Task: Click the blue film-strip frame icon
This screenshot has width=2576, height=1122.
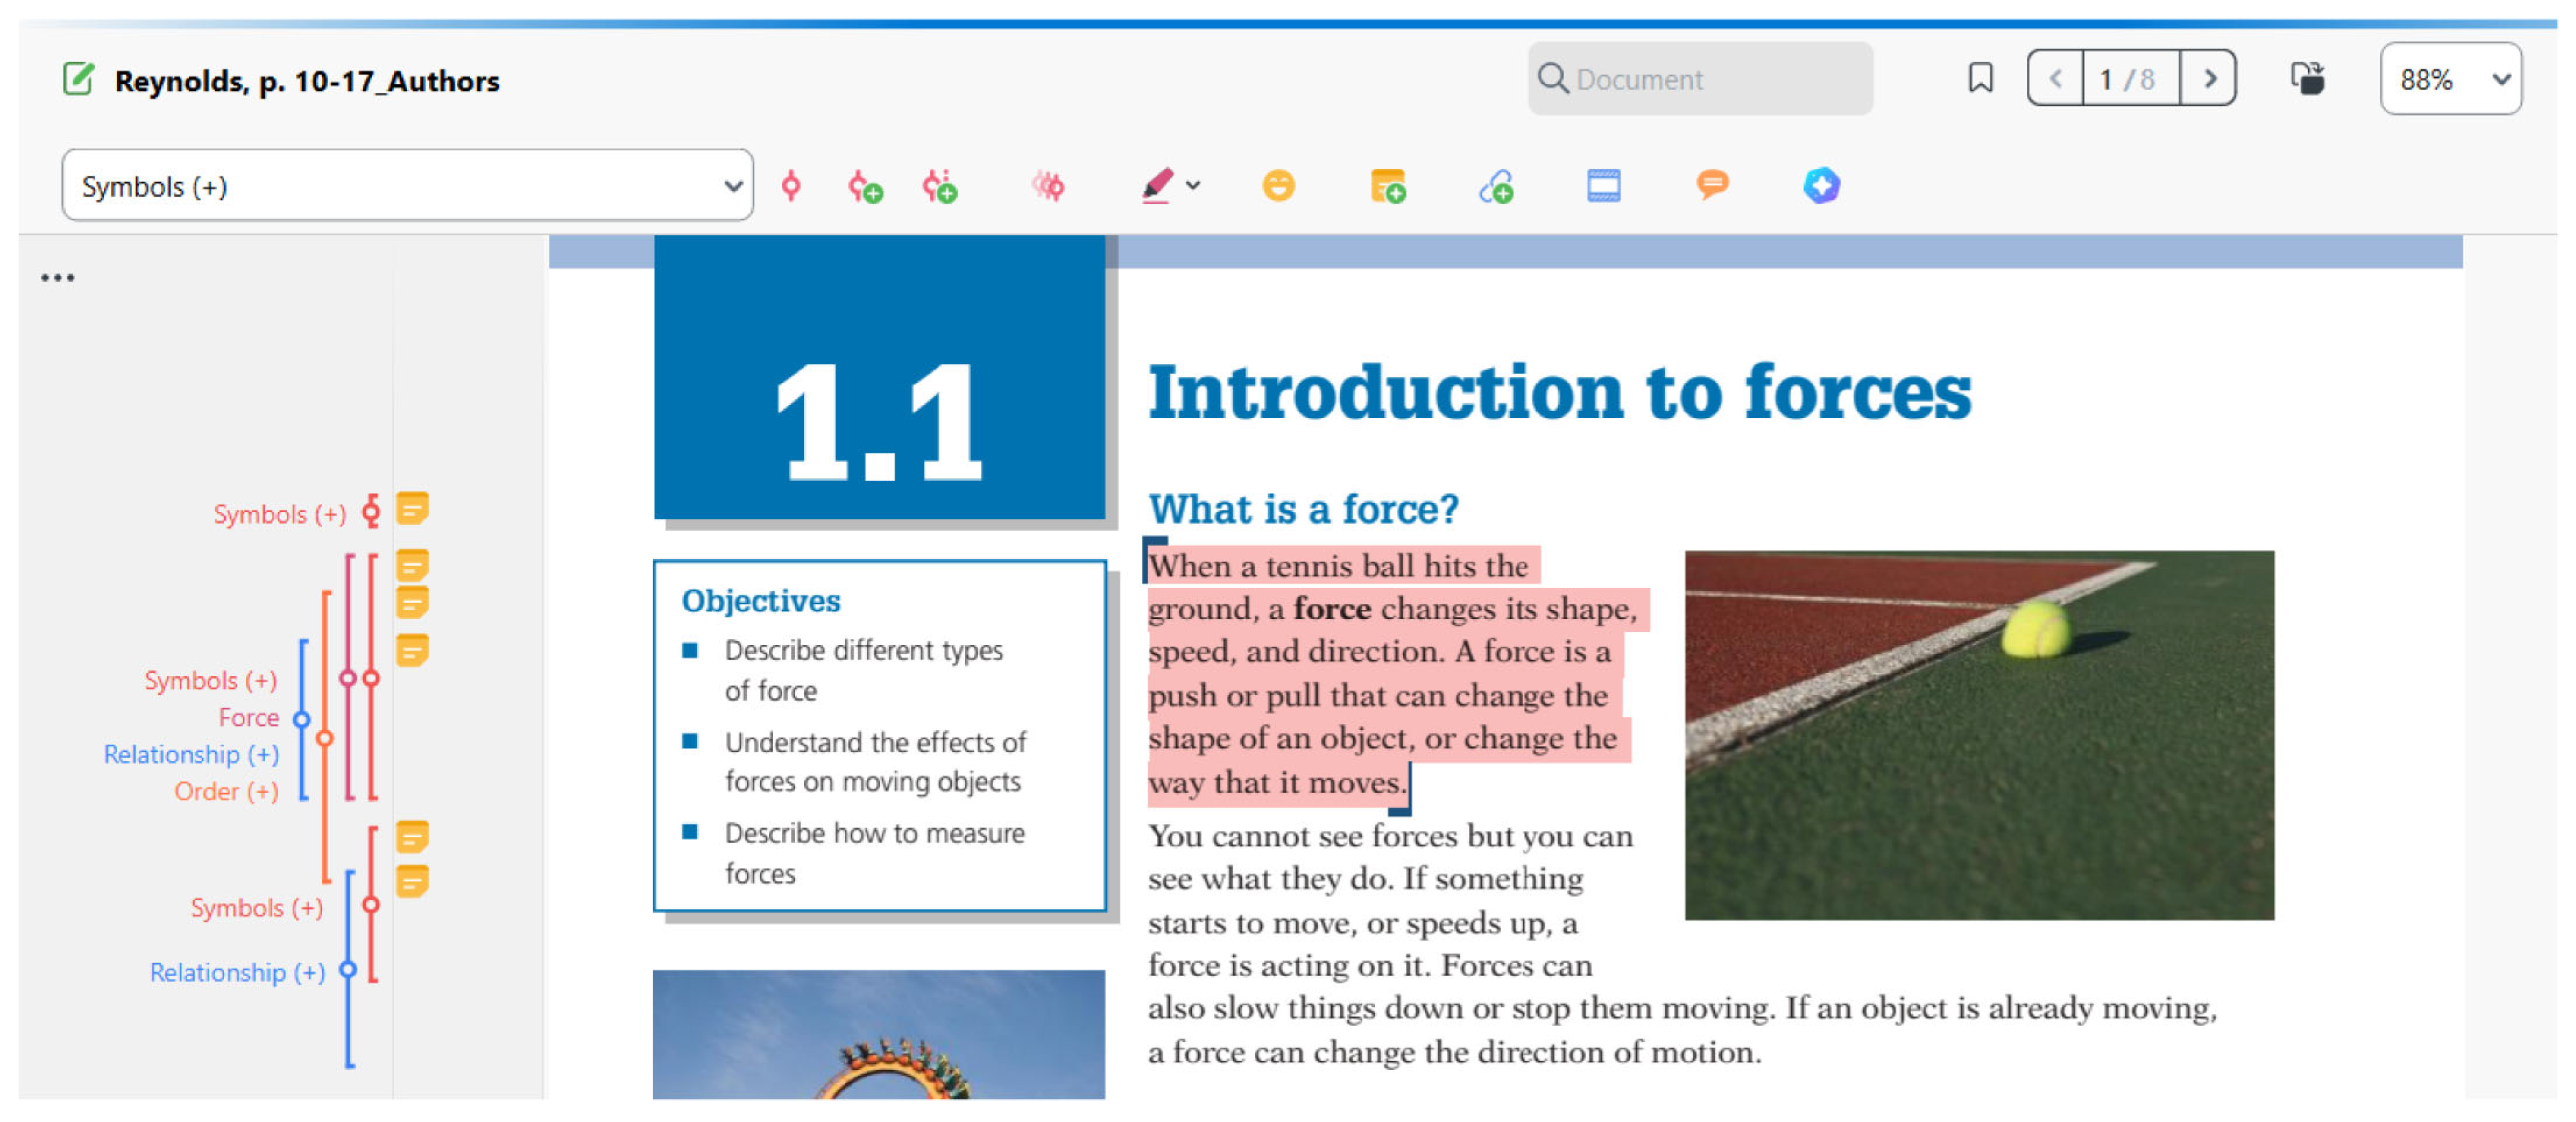Action: click(1603, 186)
